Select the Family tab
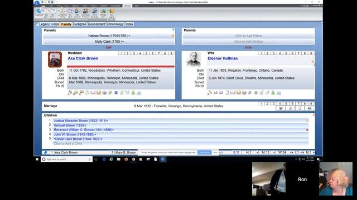 pyautogui.click(x=66, y=24)
